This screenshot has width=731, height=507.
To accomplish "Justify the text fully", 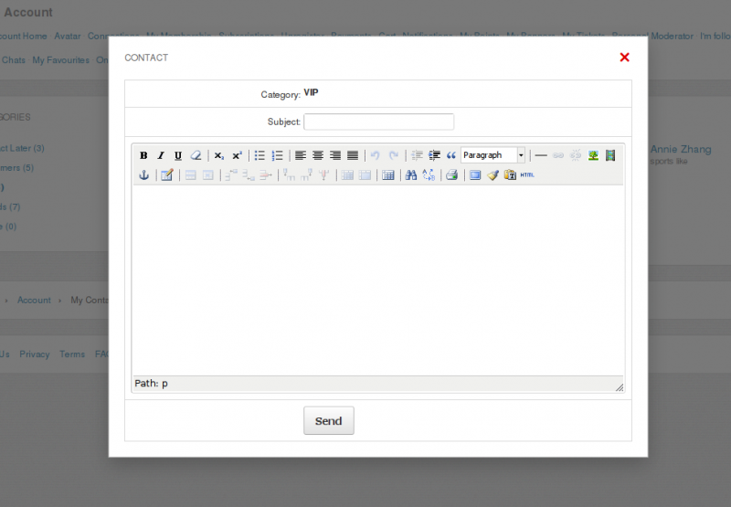I will [353, 155].
